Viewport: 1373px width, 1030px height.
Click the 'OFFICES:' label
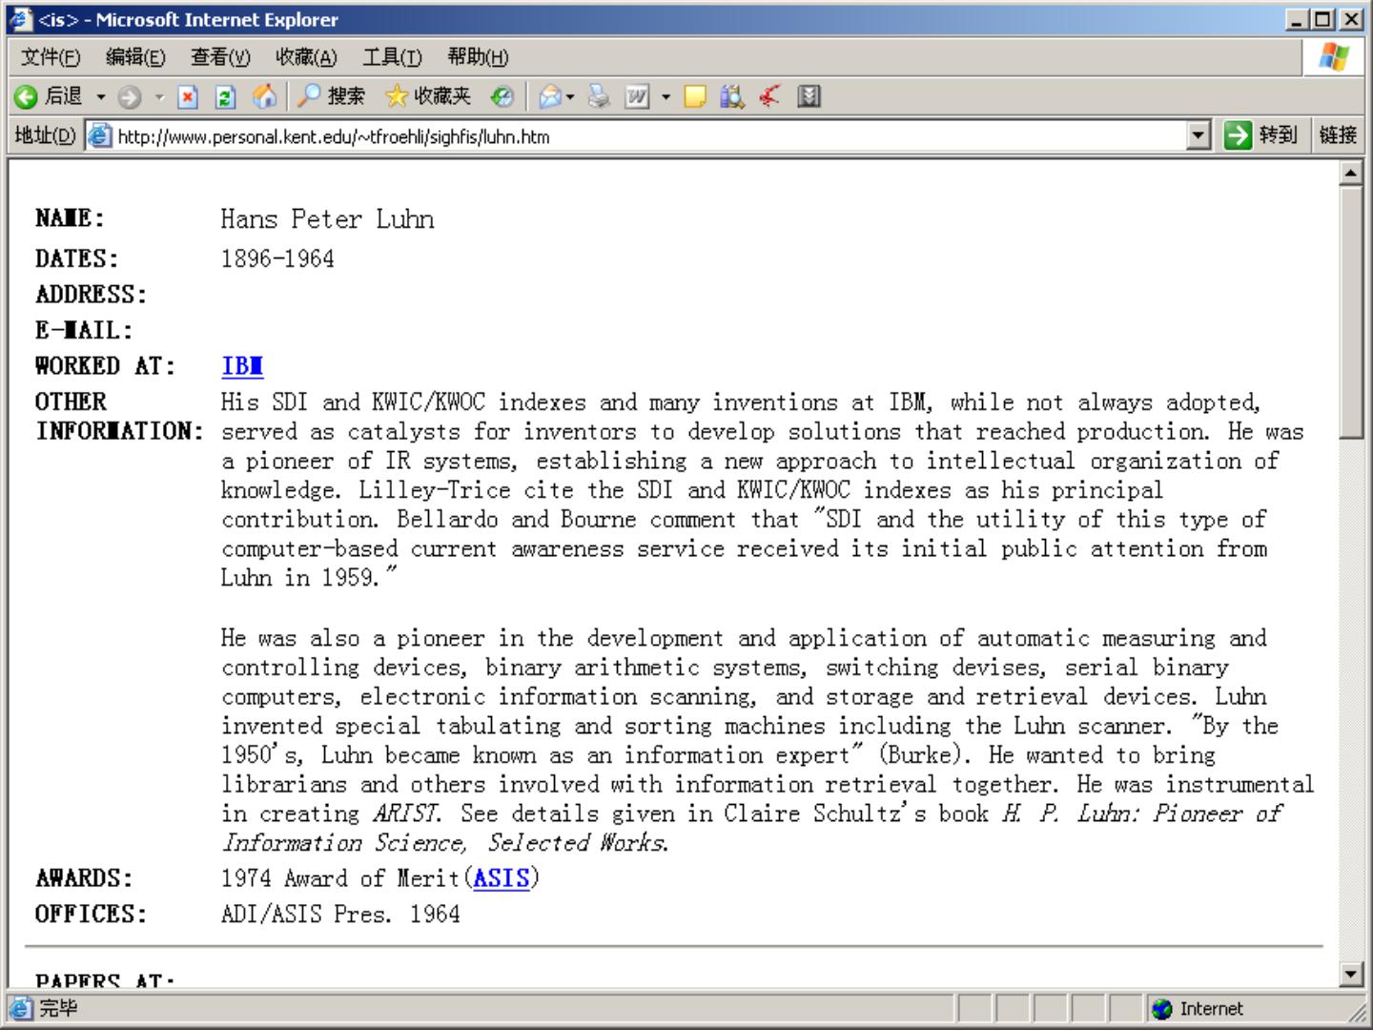coord(91,914)
